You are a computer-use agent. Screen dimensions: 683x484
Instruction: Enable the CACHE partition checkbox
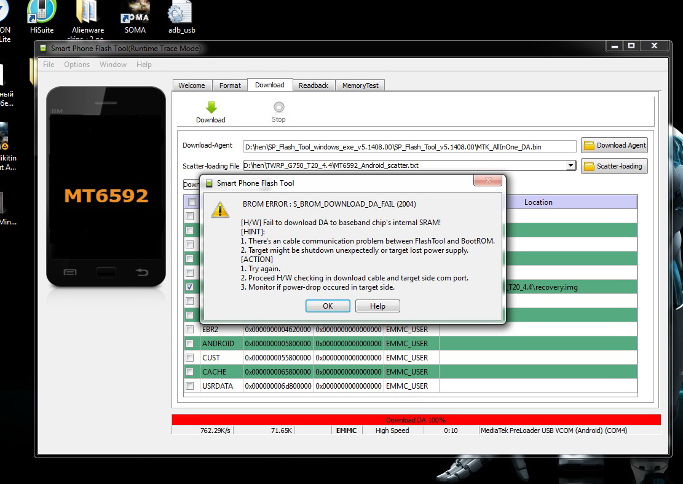pyautogui.click(x=190, y=372)
